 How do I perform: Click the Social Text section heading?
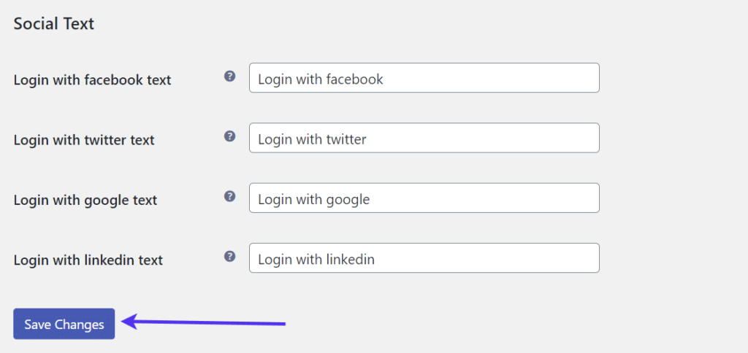click(54, 23)
